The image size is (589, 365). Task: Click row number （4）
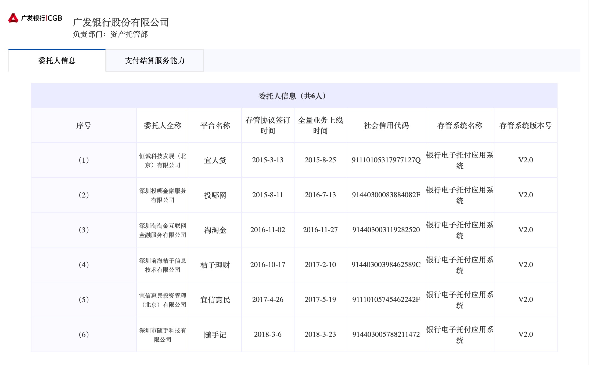(84, 265)
